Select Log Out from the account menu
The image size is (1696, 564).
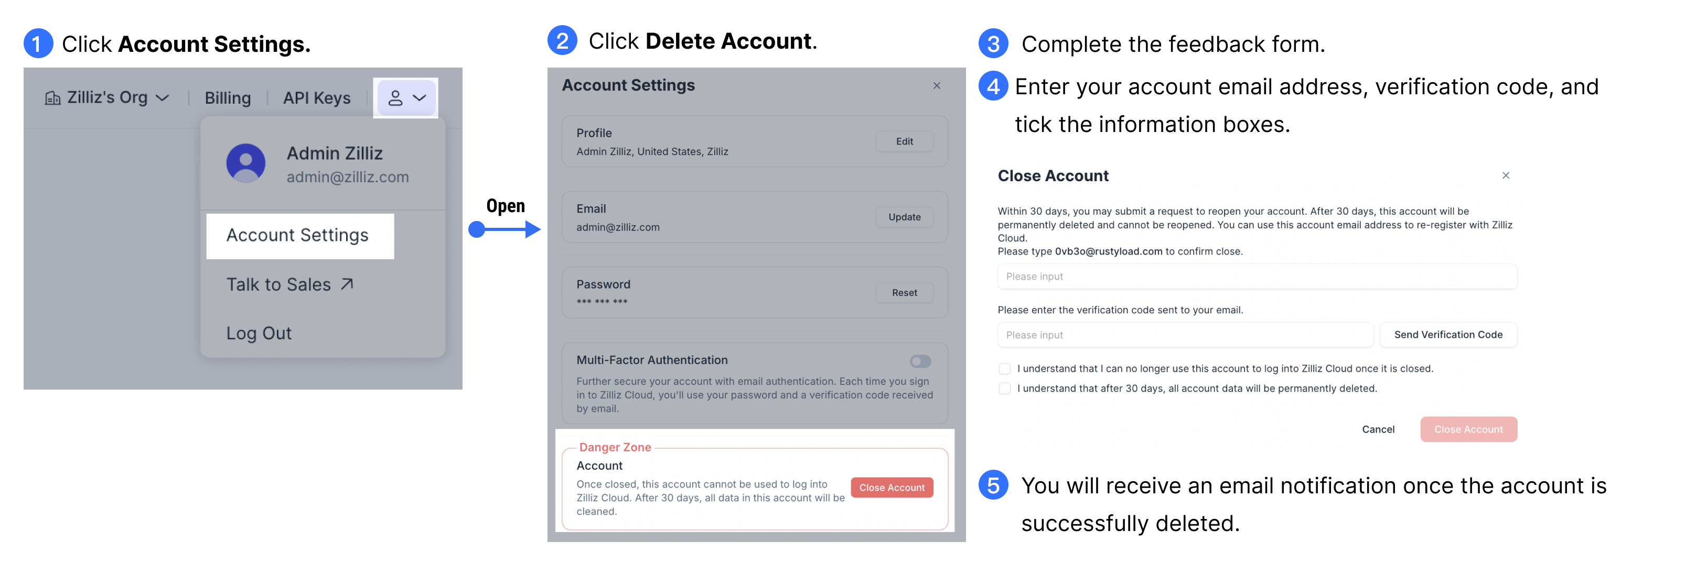(259, 333)
